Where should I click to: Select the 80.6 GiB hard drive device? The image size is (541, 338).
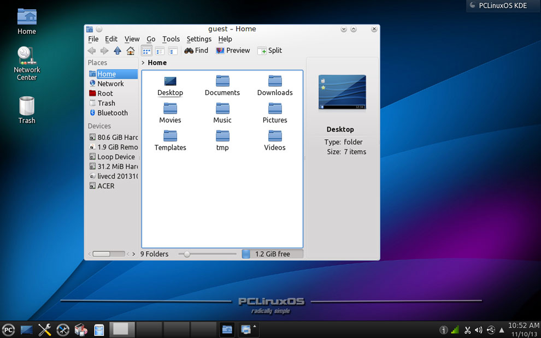pos(113,137)
